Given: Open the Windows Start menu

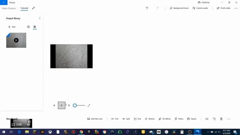Looking at the screenshot, I should 4,132.
